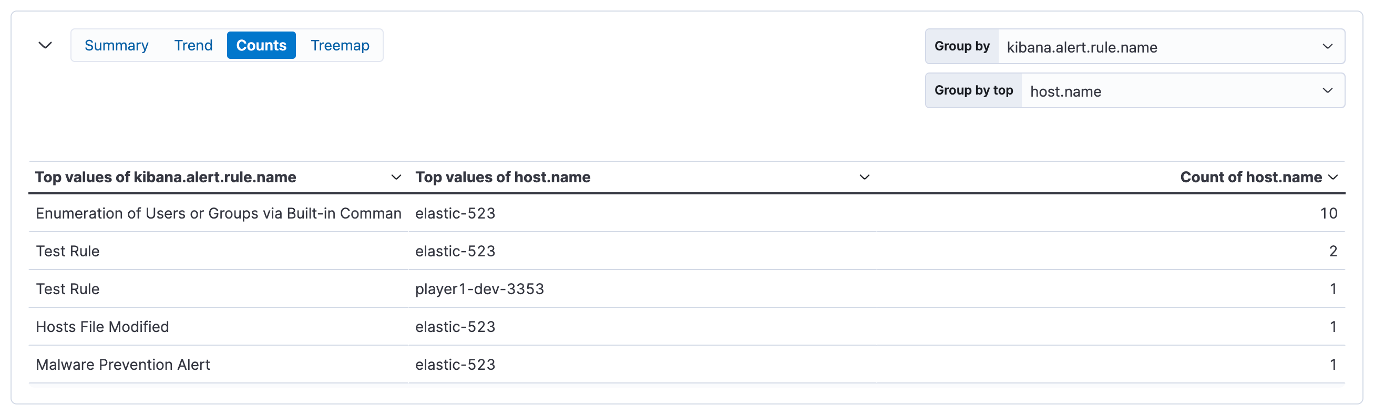Click elastic-523 in the first row
1374x415 pixels.
[x=456, y=213]
